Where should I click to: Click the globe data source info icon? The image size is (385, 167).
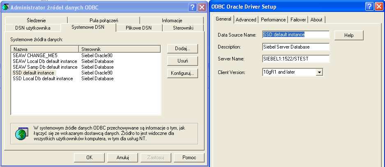[x=21, y=133]
